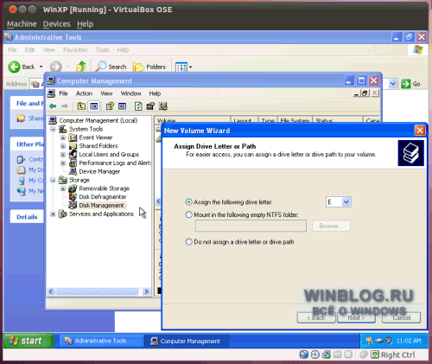Click the green Back button in Administrative Tools

point(14,67)
